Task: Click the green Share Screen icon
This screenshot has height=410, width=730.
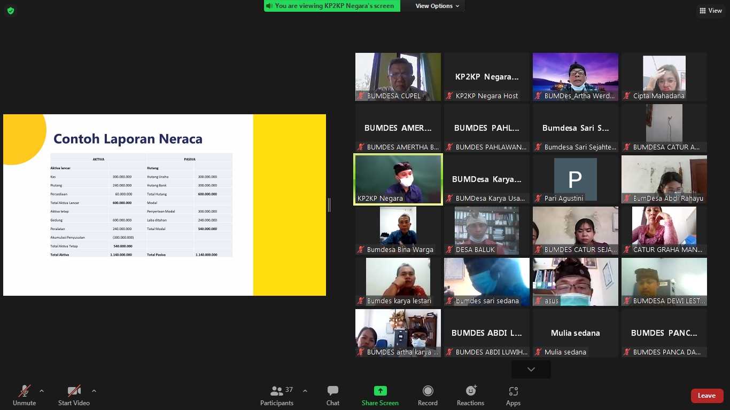Action: [x=380, y=391]
